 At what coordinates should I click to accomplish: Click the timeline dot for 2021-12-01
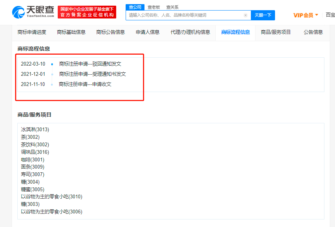click(52, 75)
